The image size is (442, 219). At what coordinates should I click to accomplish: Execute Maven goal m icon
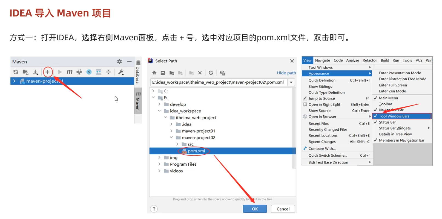pos(70,72)
